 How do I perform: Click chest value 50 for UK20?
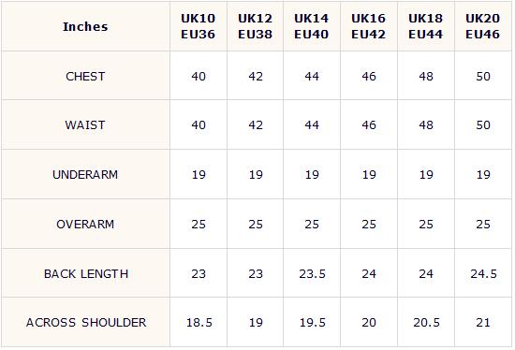(x=483, y=76)
